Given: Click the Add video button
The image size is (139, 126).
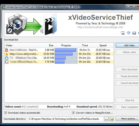Looking at the screenshot, I should pos(127,45).
